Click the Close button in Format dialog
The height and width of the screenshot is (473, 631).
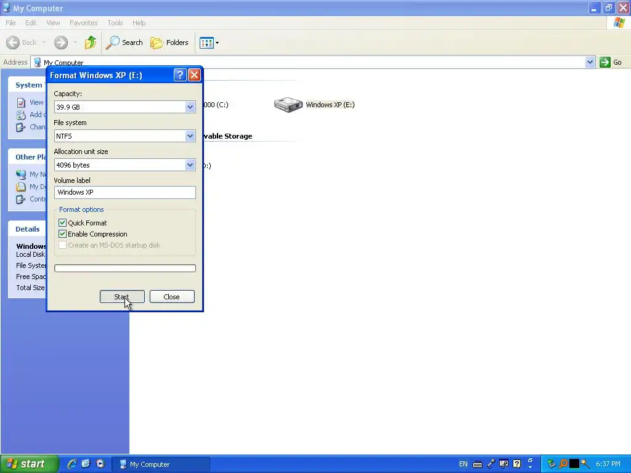(172, 297)
